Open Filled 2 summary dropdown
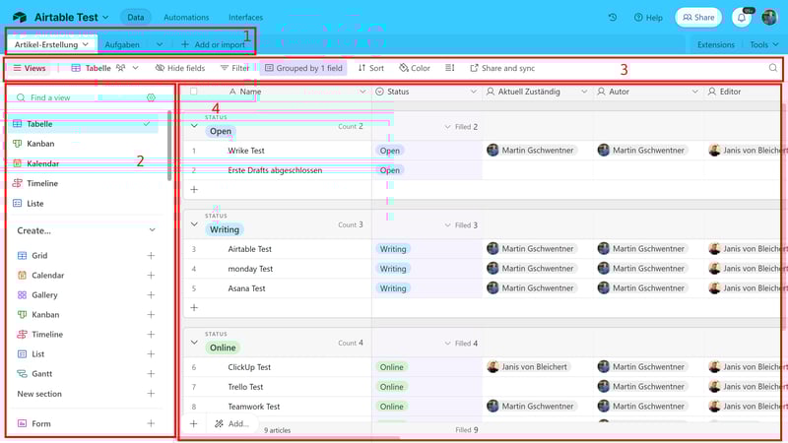The height and width of the screenshot is (443, 788). point(461,127)
